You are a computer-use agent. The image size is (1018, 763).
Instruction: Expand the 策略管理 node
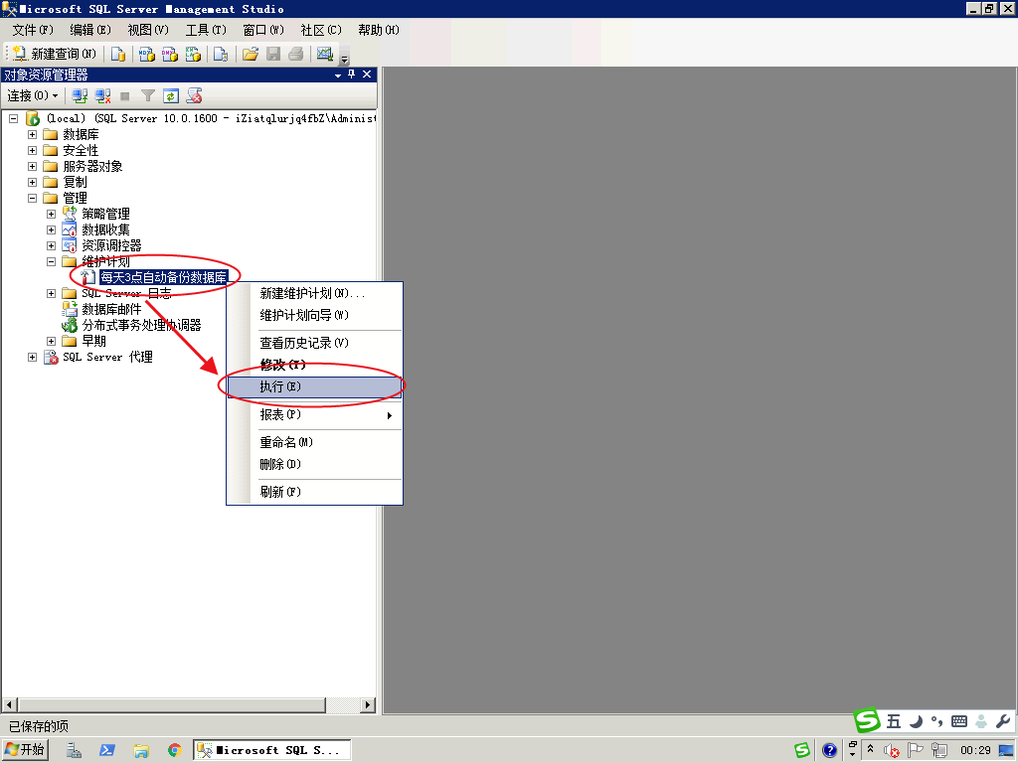point(52,215)
